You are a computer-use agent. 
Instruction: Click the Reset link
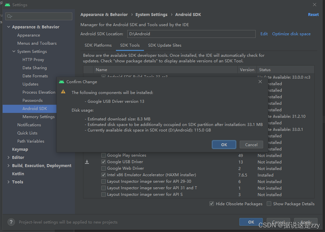point(313,15)
